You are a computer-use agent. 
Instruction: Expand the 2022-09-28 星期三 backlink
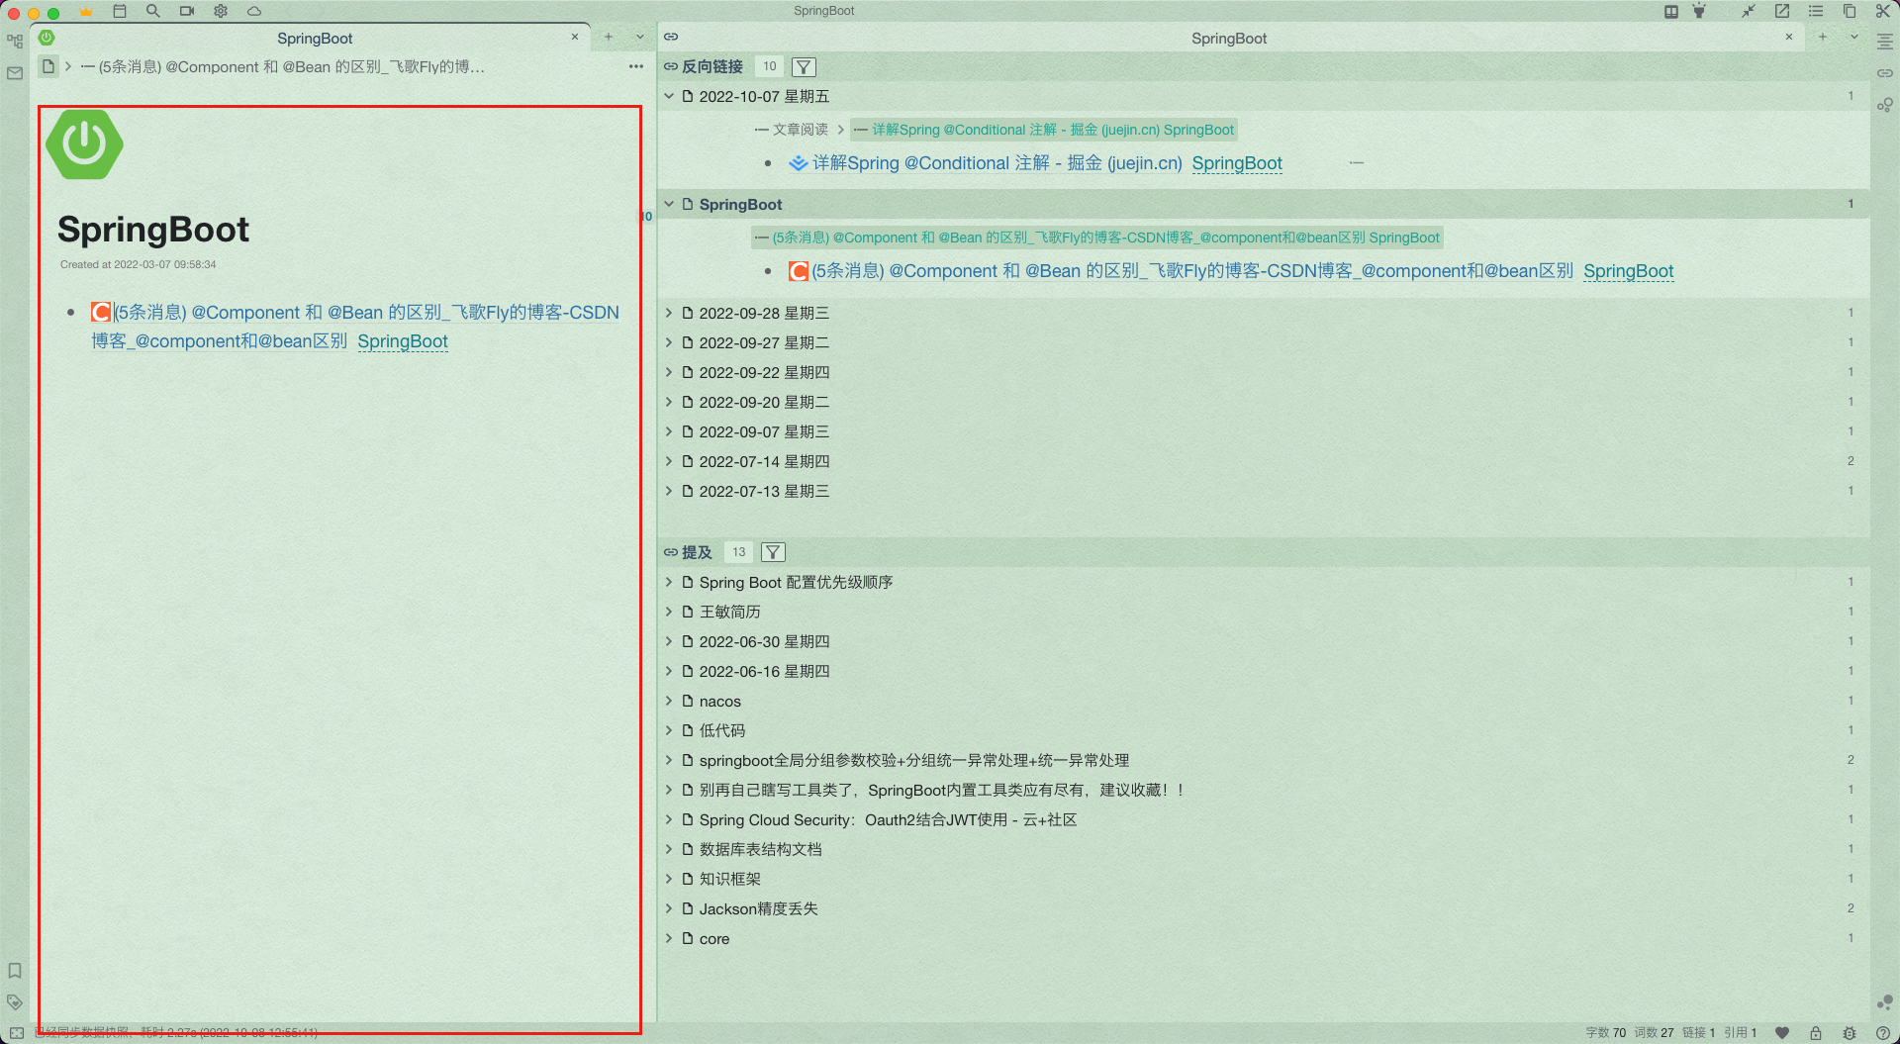click(669, 313)
